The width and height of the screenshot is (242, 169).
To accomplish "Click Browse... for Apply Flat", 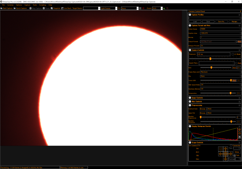I will [x=203, y=113].
